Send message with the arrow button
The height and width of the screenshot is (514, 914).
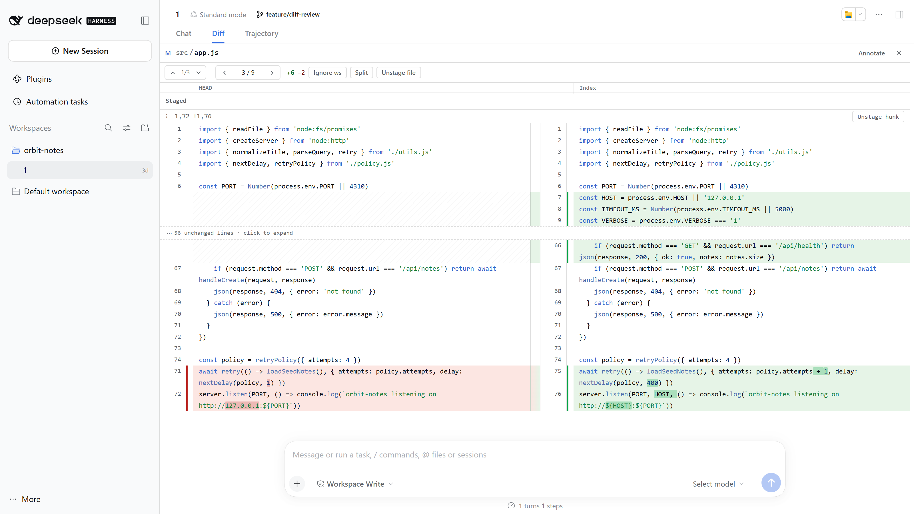coord(771,482)
